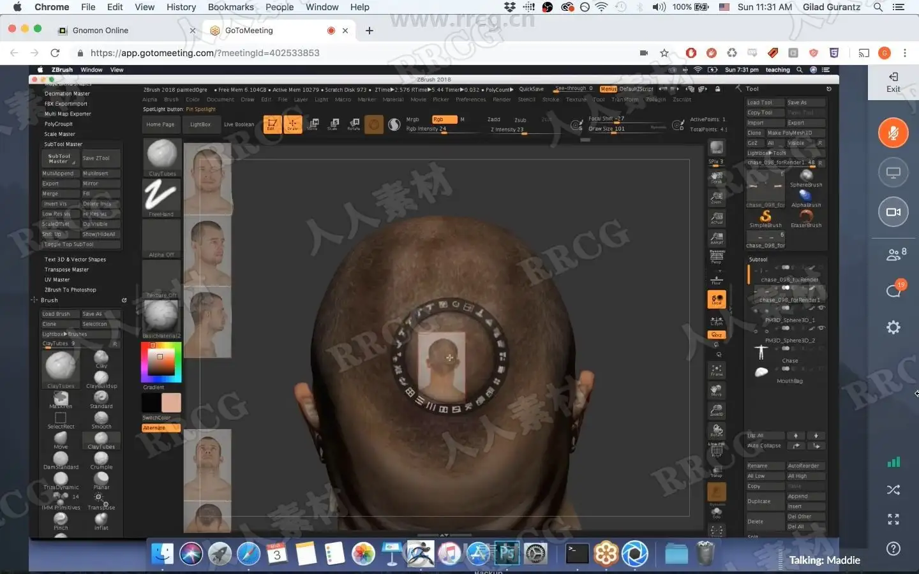
Task: Select the skin-tone main color swatch
Action: click(171, 403)
